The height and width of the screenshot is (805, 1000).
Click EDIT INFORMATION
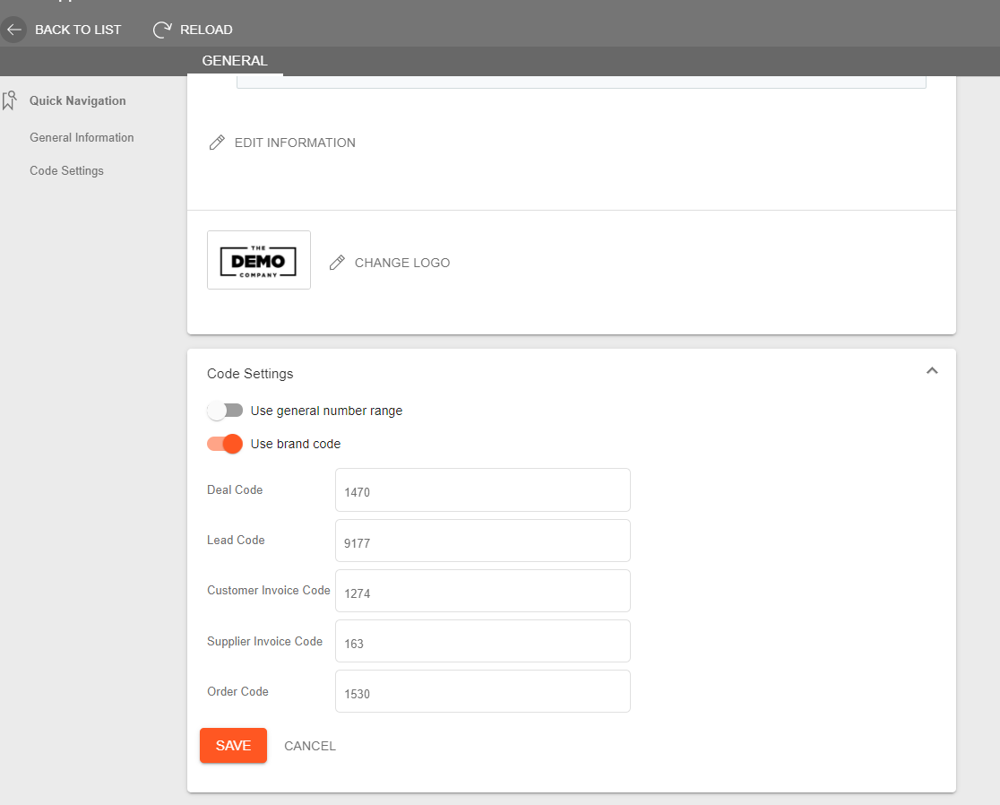click(295, 143)
